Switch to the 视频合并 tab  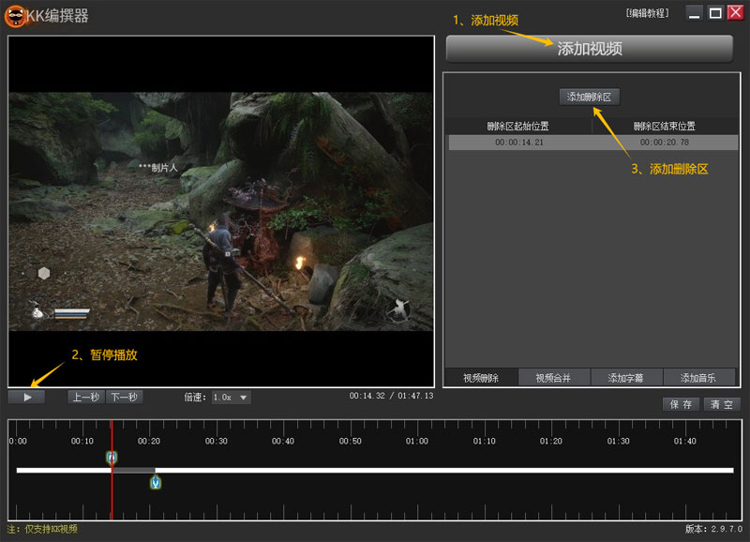(x=554, y=378)
